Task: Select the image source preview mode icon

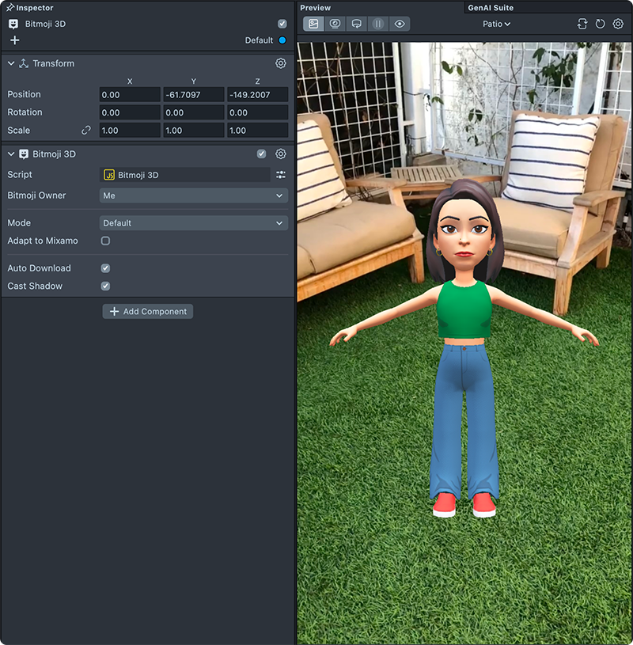Action: [313, 24]
